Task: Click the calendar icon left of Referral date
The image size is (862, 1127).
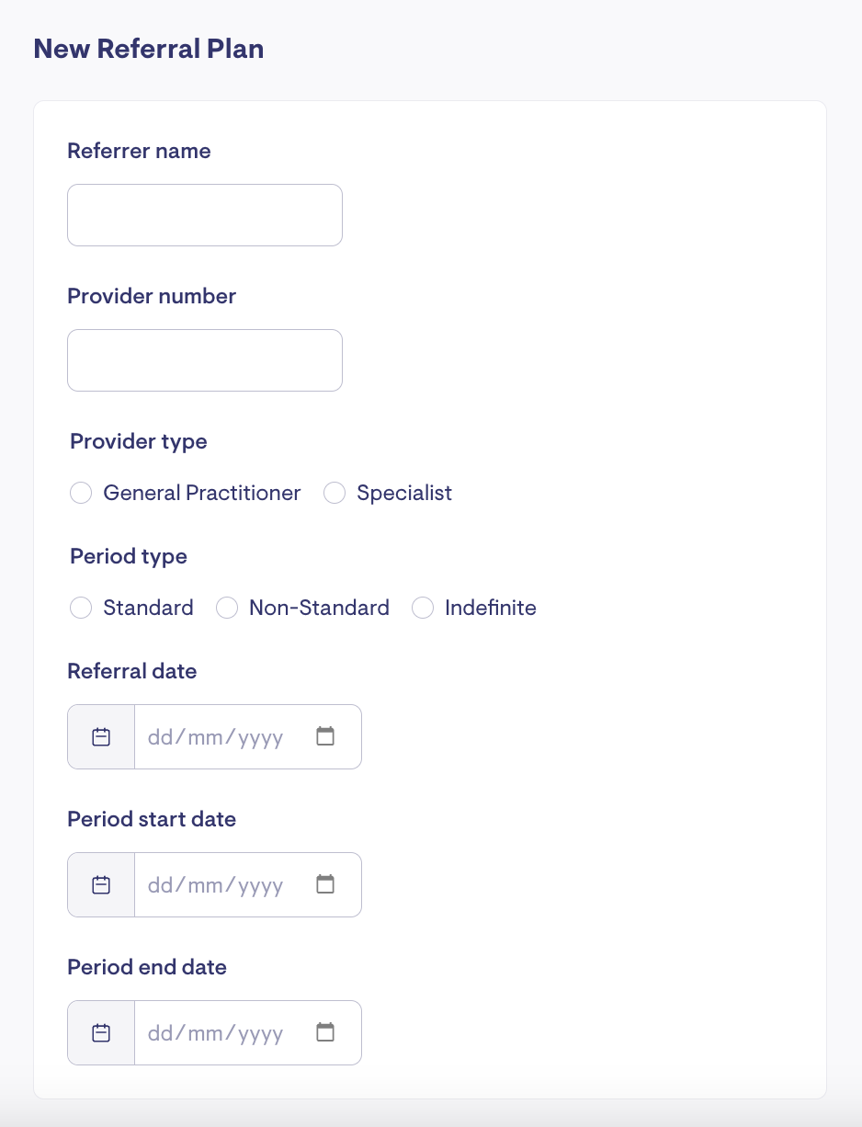Action: [101, 736]
